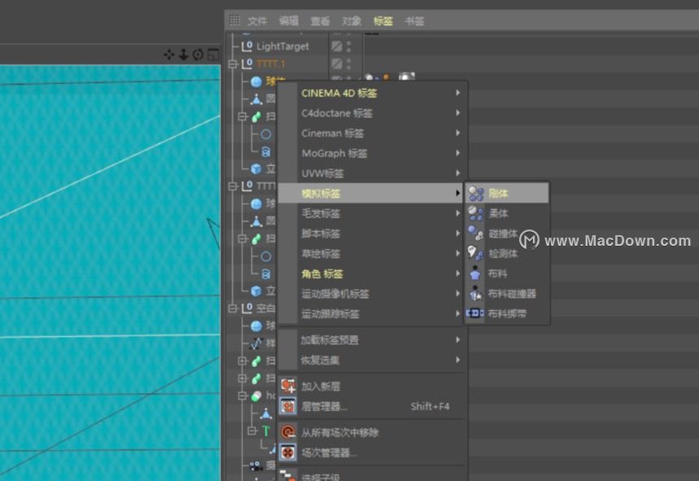699x481 pixels.
Task: Highlight 模拟标签 simulation tags entry
Action: pos(370,194)
